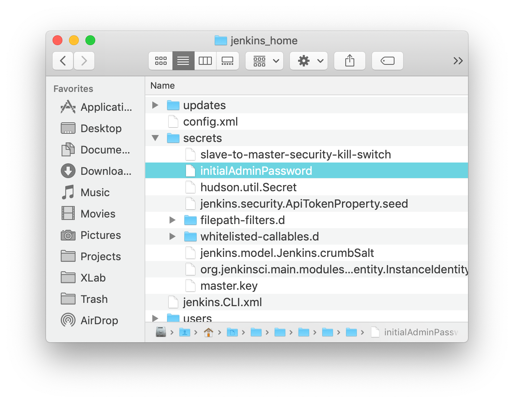Open Projects folder in the sidebar
The height and width of the screenshot is (403, 514).
(x=91, y=256)
